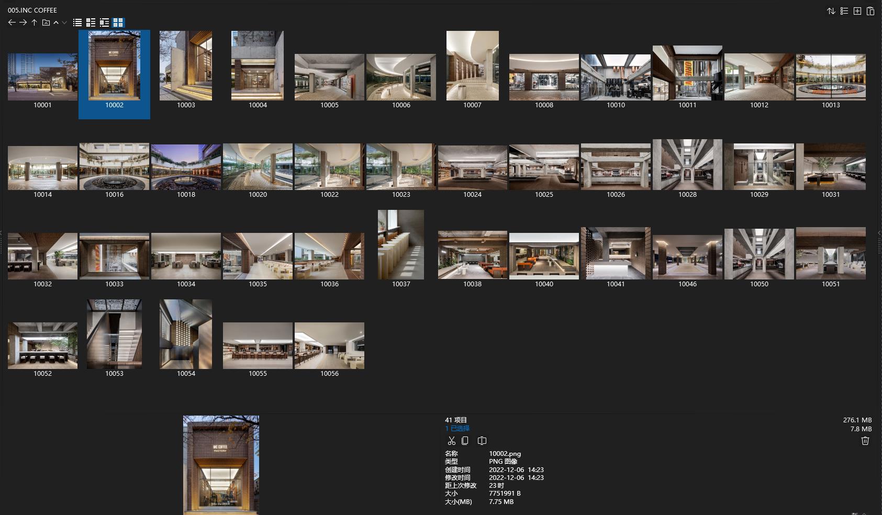Screen dimensions: 882x515
Task: Click the new item plus-box icon
Action: tap(857, 11)
